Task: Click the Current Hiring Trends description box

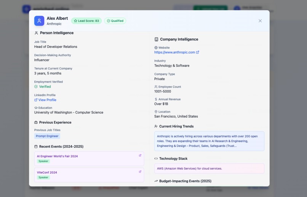Action: pos(209,141)
